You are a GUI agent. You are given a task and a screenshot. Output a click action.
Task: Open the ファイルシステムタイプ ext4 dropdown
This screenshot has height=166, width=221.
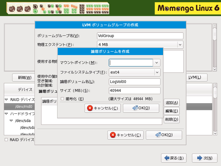pos(157,72)
